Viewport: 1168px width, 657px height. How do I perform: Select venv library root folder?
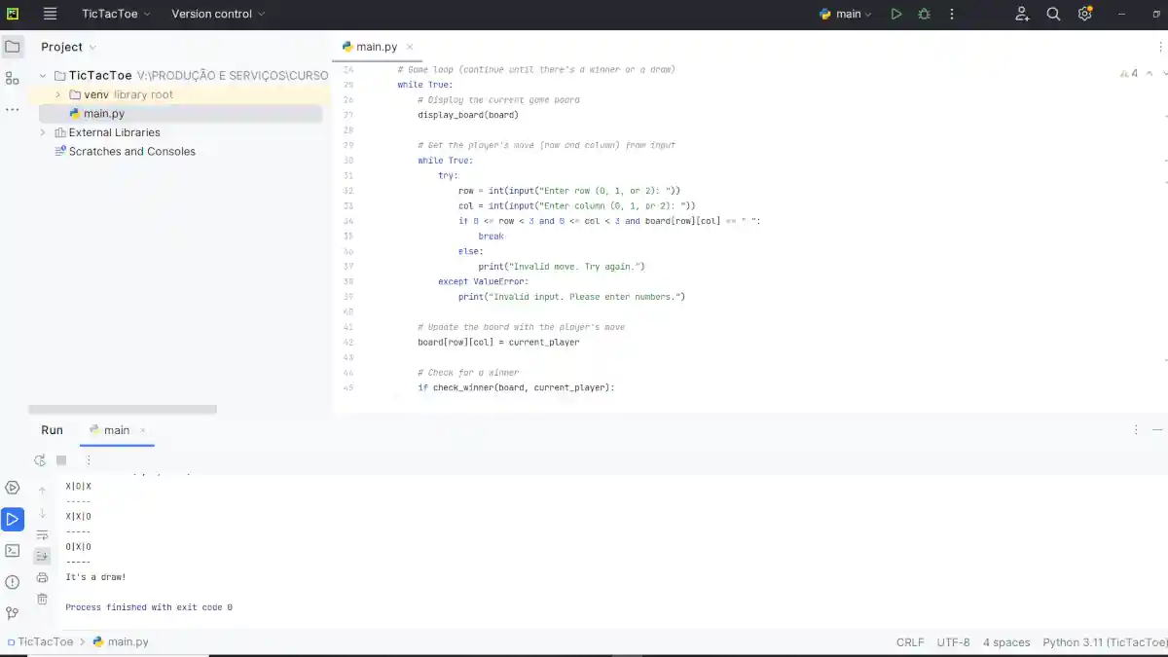[x=121, y=94]
